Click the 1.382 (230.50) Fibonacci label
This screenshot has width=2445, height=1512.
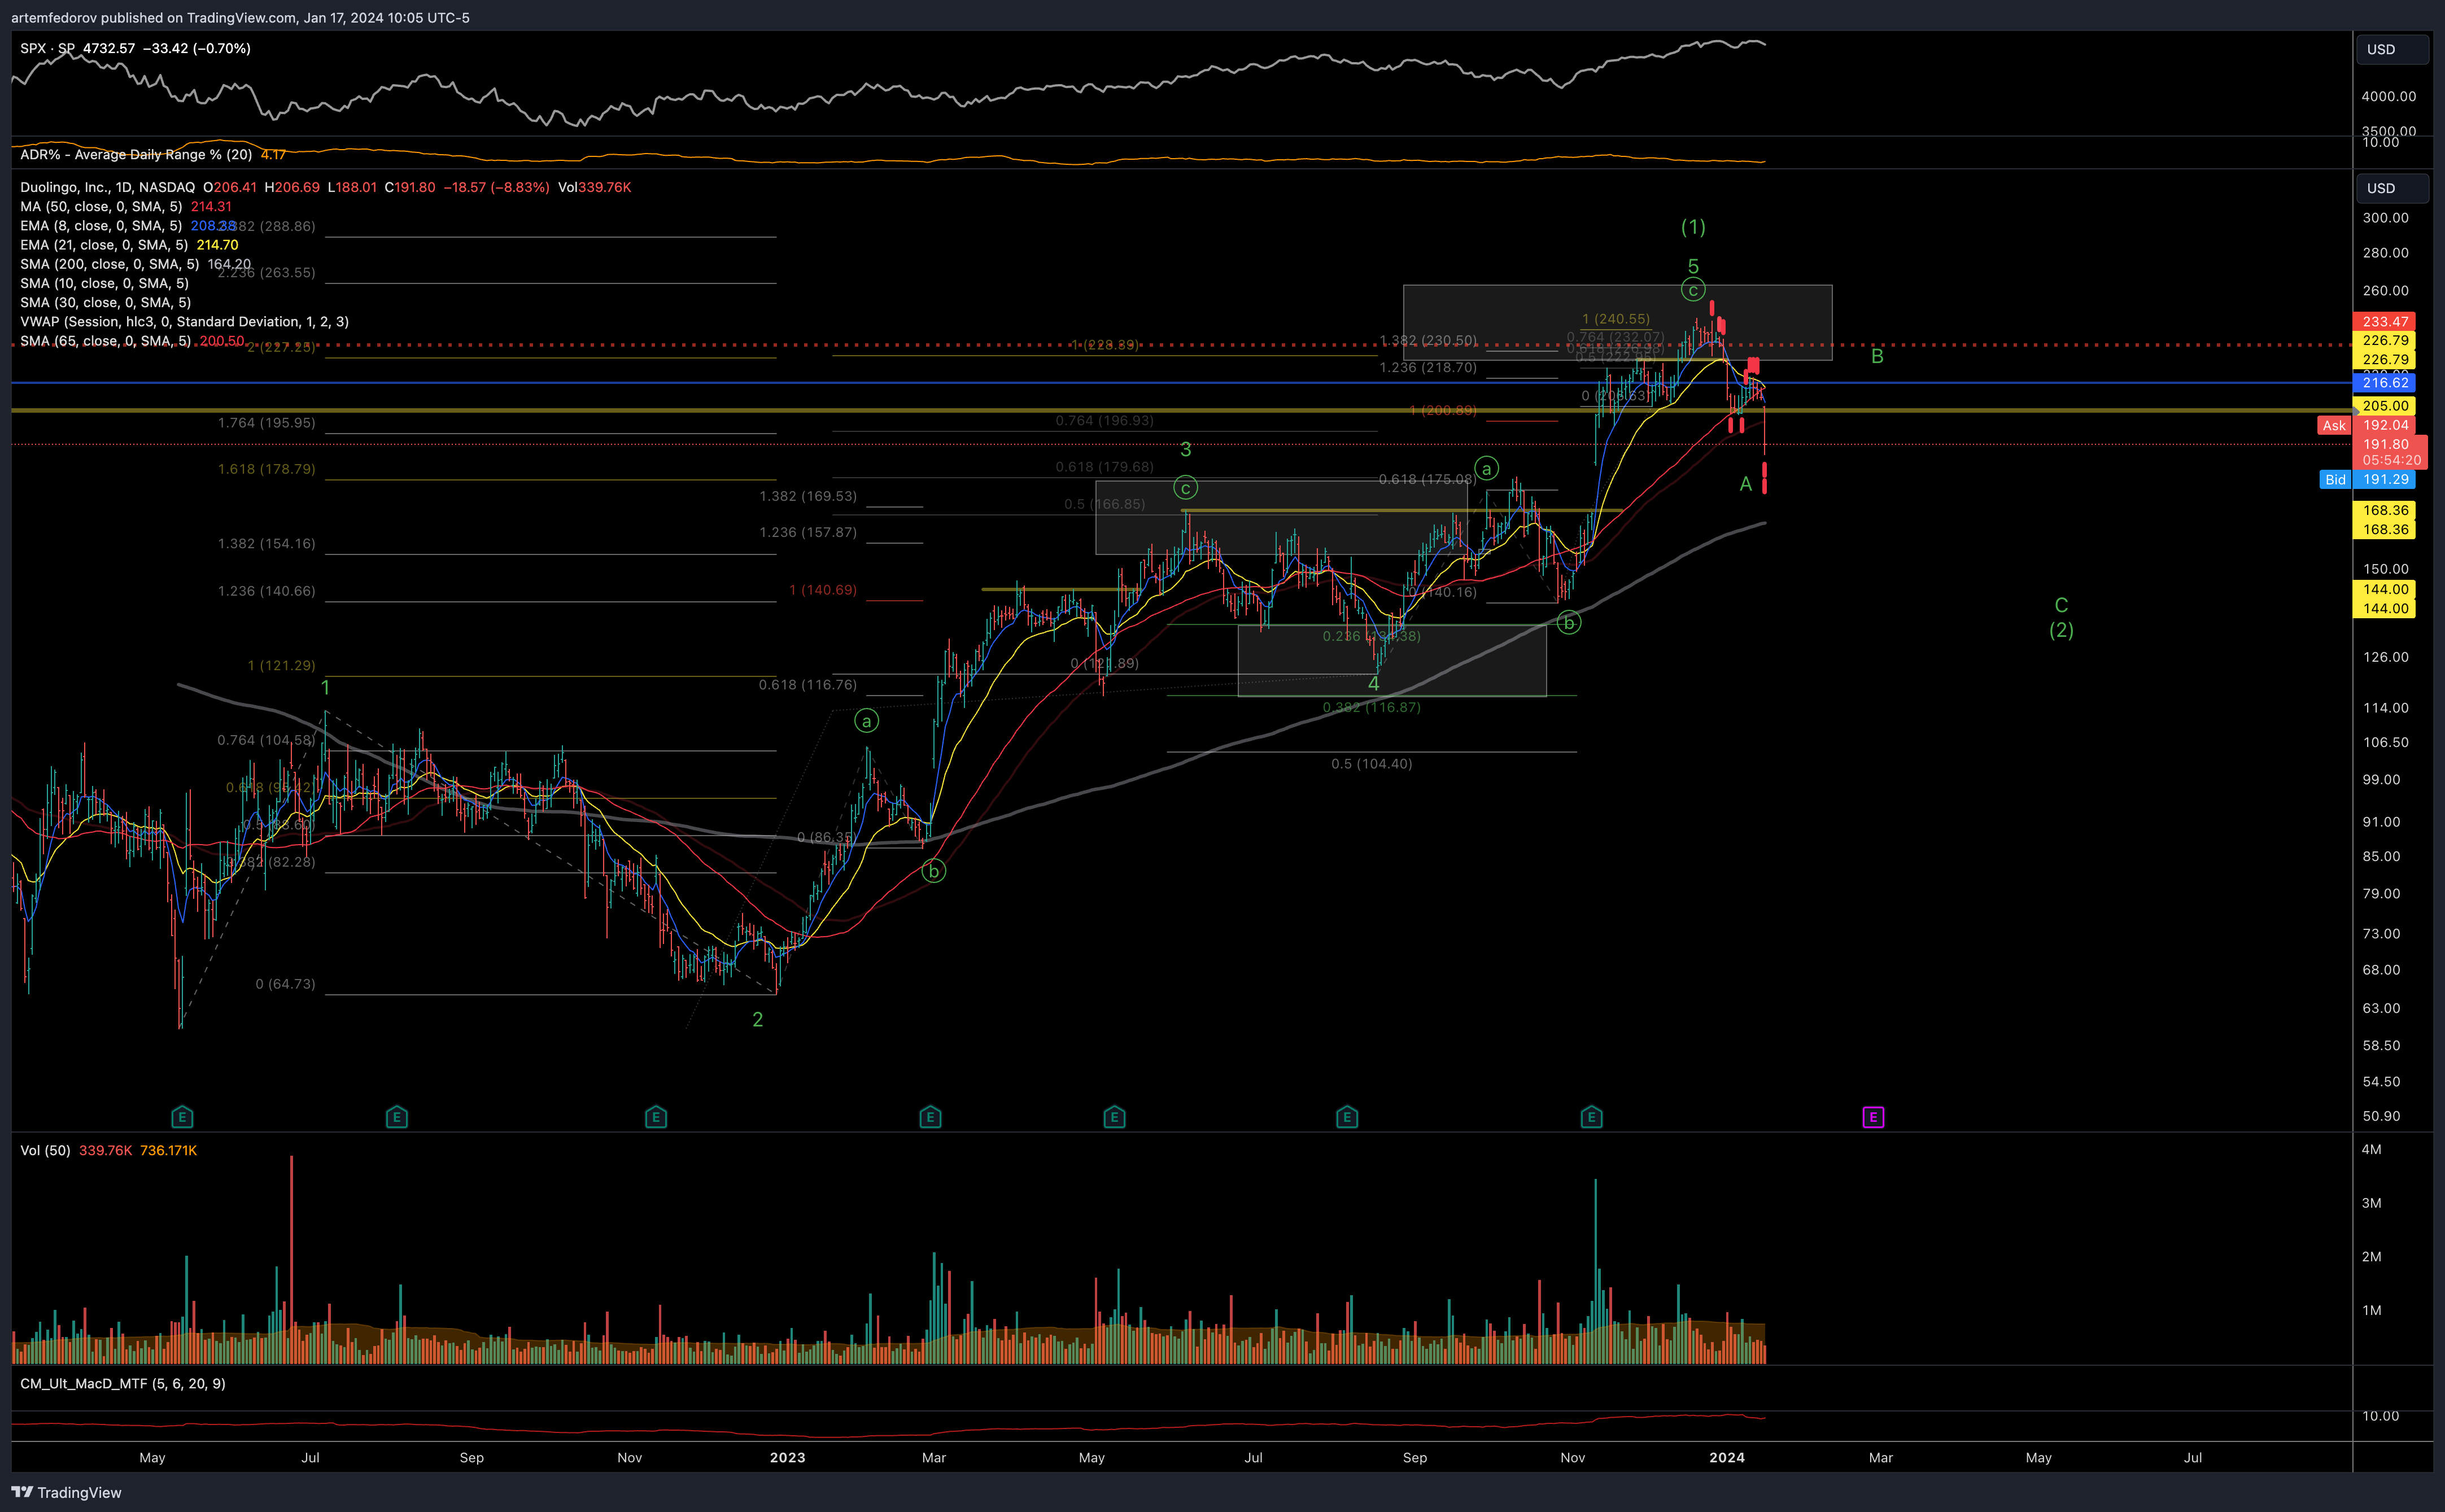pyautogui.click(x=1428, y=340)
